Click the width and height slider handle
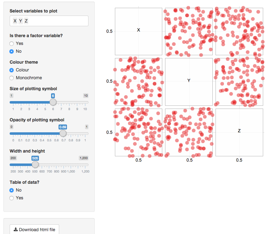275x234 pixels. coord(35,165)
